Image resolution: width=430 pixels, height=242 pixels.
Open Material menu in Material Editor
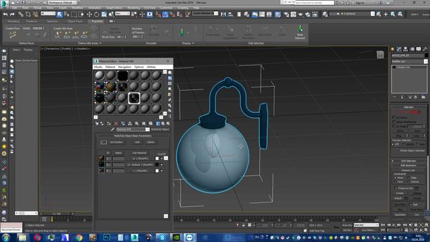tap(110, 67)
